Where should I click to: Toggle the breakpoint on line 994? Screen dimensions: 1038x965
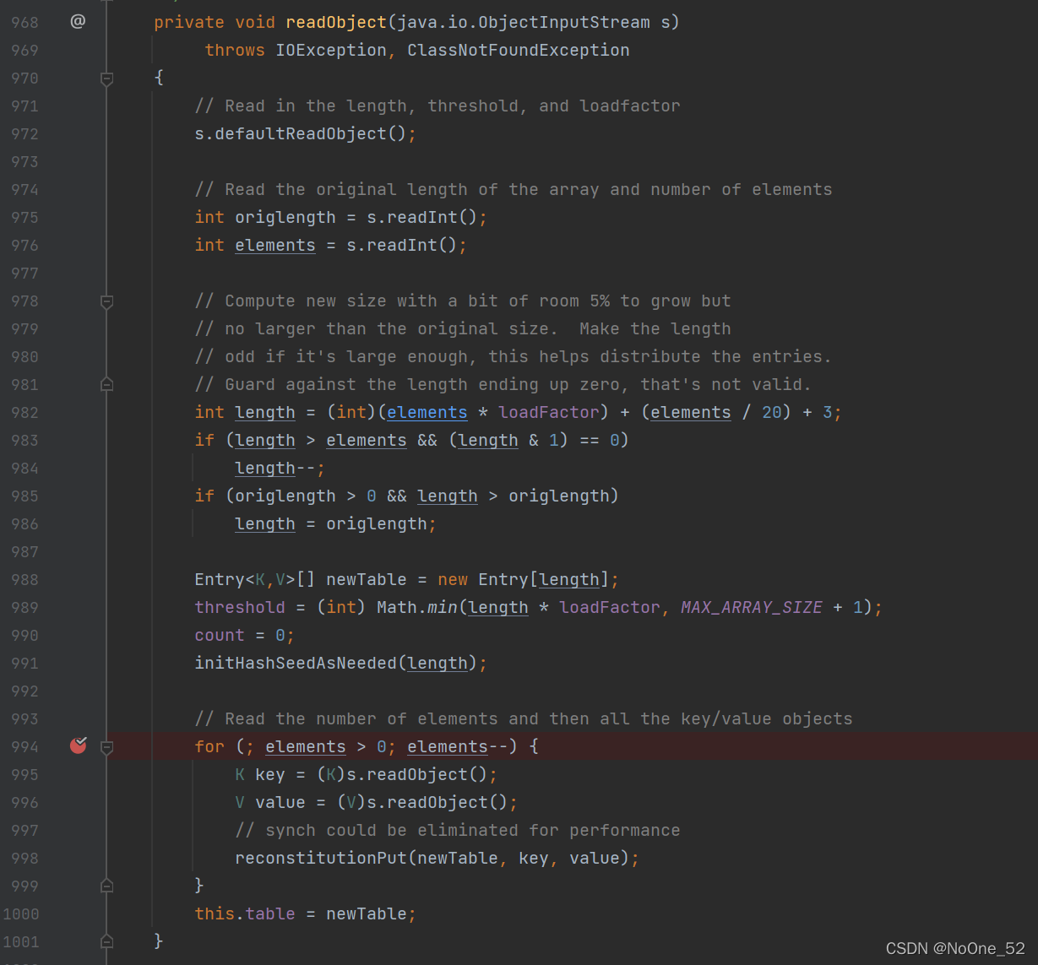[x=79, y=745]
